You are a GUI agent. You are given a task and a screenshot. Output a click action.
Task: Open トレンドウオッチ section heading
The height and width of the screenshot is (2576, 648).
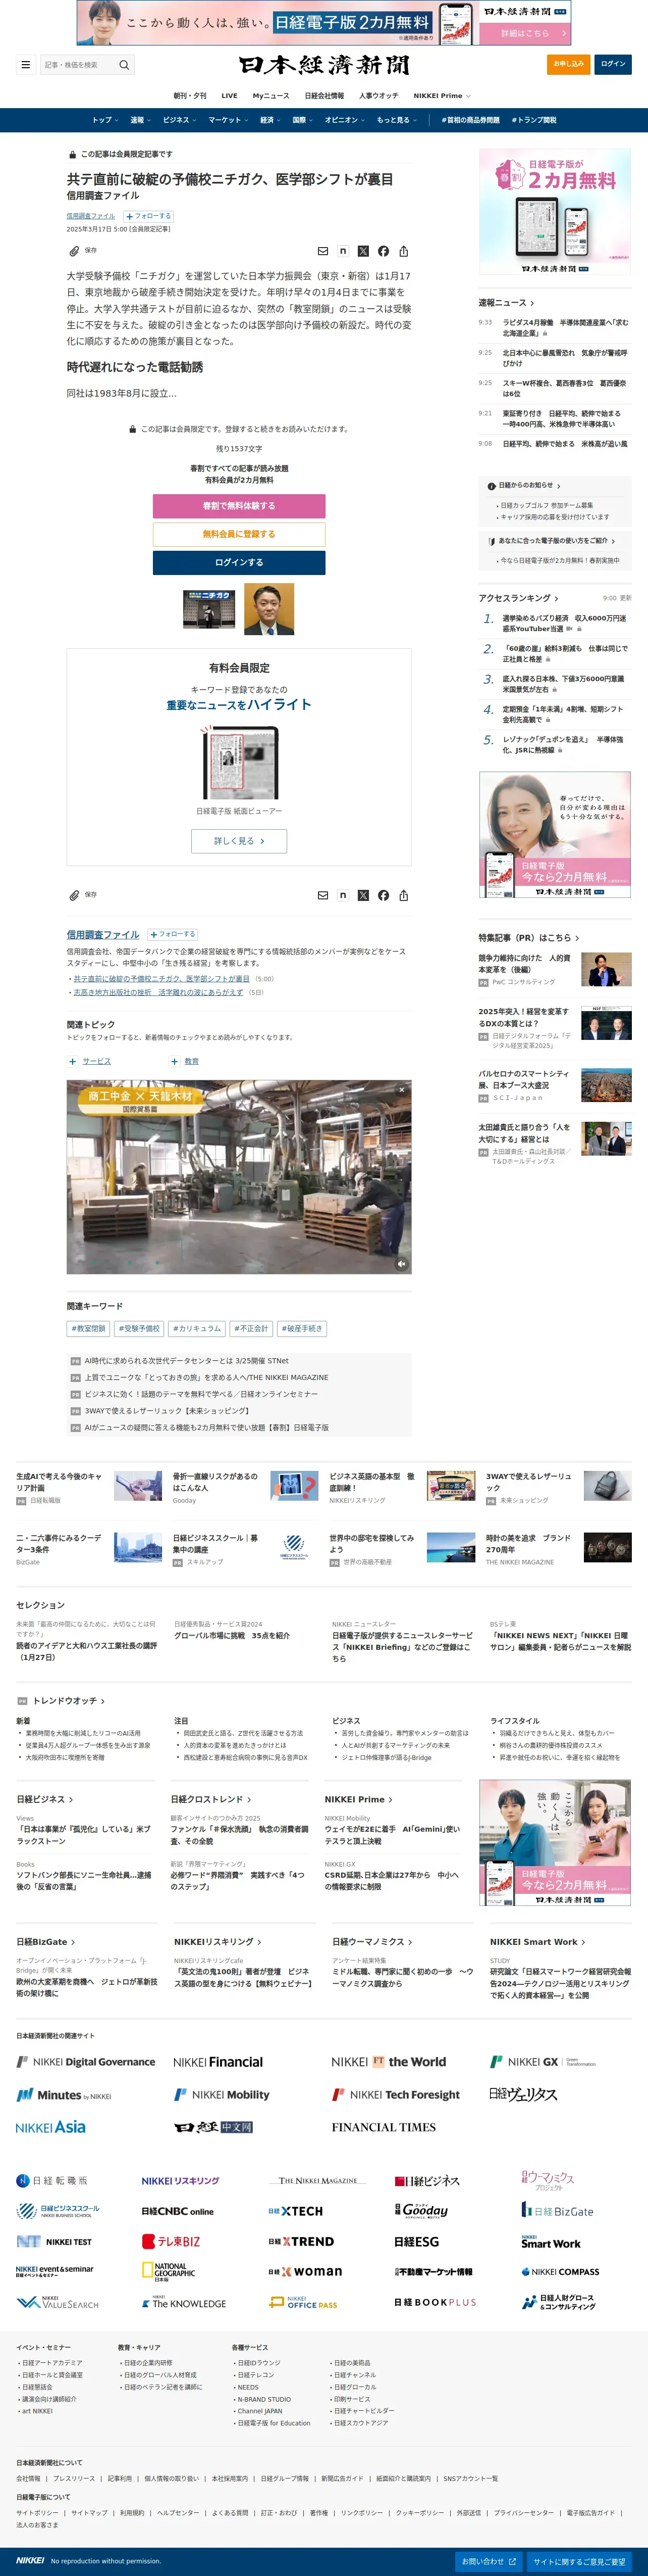(x=69, y=1700)
